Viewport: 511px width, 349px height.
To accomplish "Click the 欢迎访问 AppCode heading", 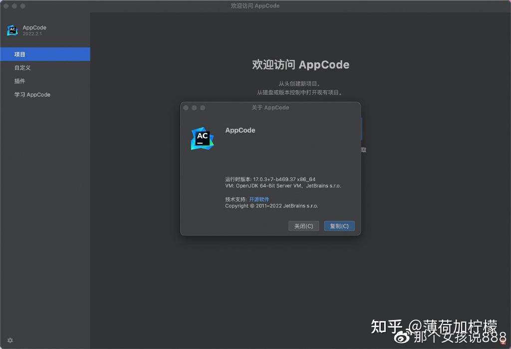I will [x=301, y=64].
